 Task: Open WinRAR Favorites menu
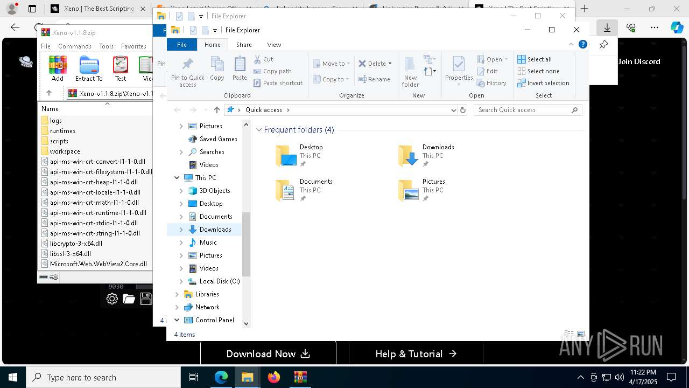pos(133,46)
